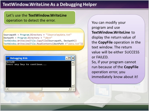Click the Sourcepath code line
The image size is (149, 111).
pyautogui.click(x=37, y=35)
